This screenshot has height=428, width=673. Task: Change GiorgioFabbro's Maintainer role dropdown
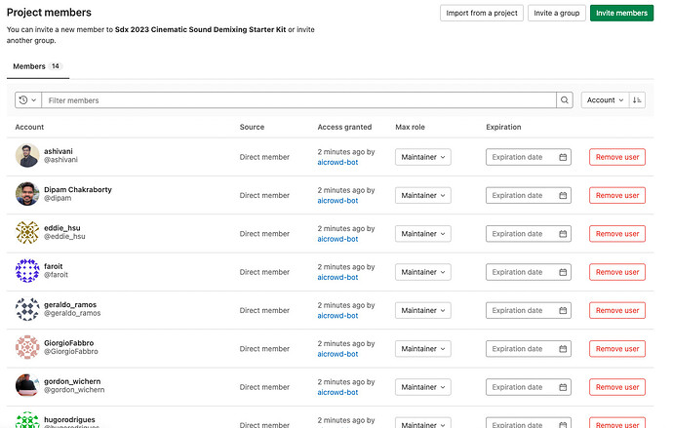(422, 349)
